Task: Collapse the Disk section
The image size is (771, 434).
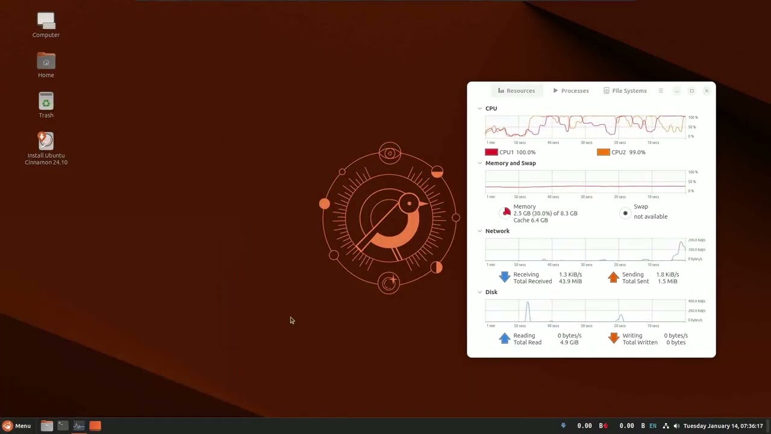Action: point(480,292)
